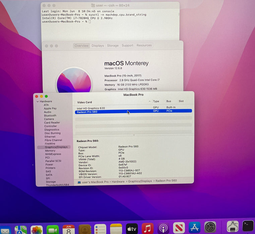This screenshot has width=255, height=234.
Task: Click the Slot column header
Action: coord(181,101)
